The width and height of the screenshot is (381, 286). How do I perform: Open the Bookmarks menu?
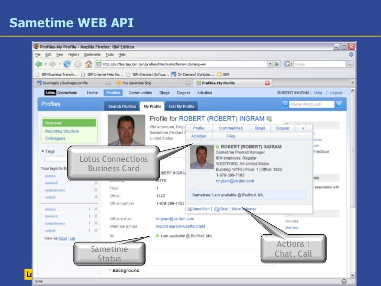coord(92,54)
